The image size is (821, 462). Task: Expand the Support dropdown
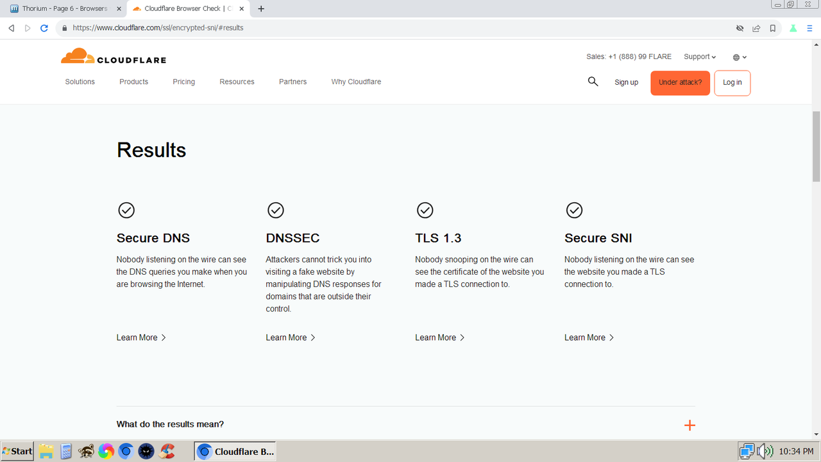700,56
